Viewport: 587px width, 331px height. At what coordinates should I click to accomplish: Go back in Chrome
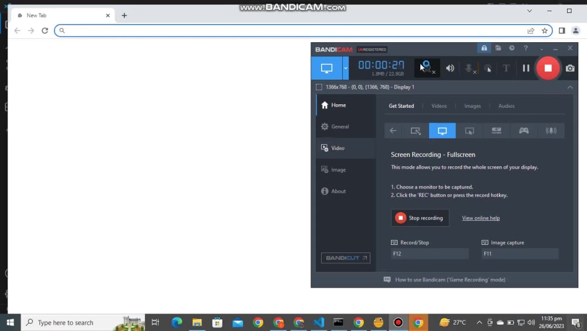tap(17, 30)
